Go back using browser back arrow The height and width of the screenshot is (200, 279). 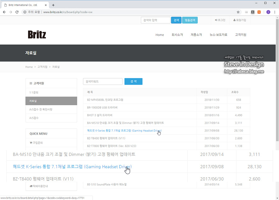tap(4, 12)
